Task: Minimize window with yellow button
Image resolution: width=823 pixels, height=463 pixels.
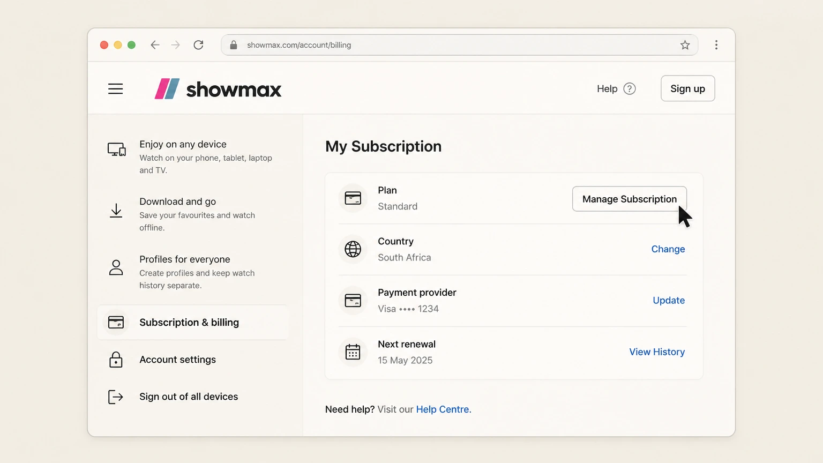Action: pos(118,45)
